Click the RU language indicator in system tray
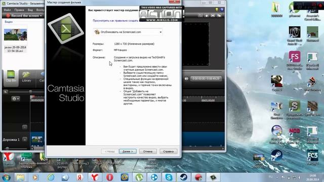Viewport: 324px width, 182px height. 270,177
